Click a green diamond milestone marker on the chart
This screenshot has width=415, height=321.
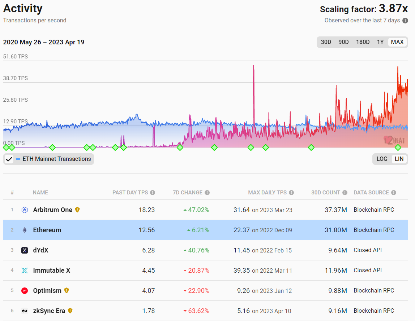pos(52,148)
